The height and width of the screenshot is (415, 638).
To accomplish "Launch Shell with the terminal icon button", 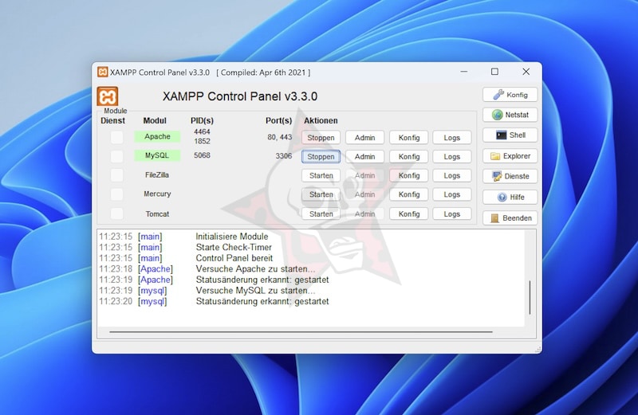I will tap(510, 135).
